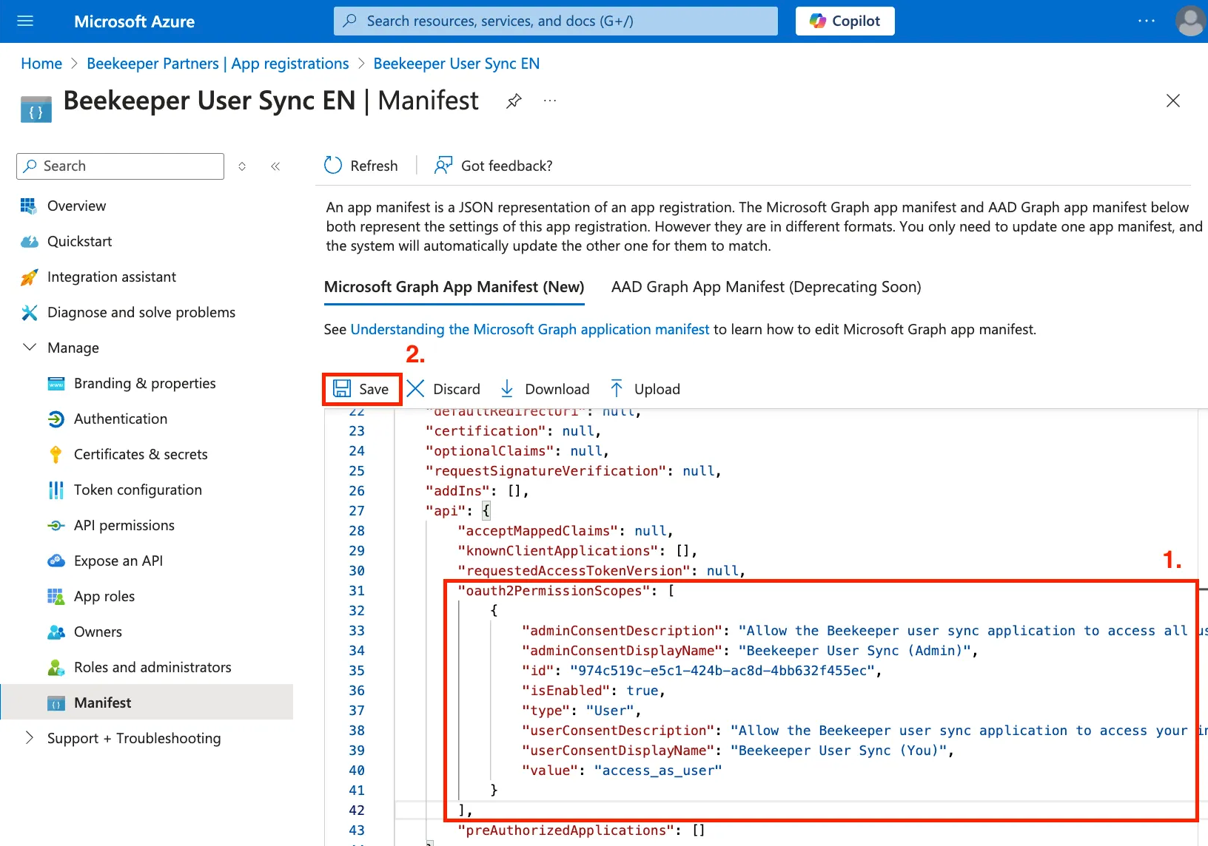Click the App roles icon

point(56,597)
